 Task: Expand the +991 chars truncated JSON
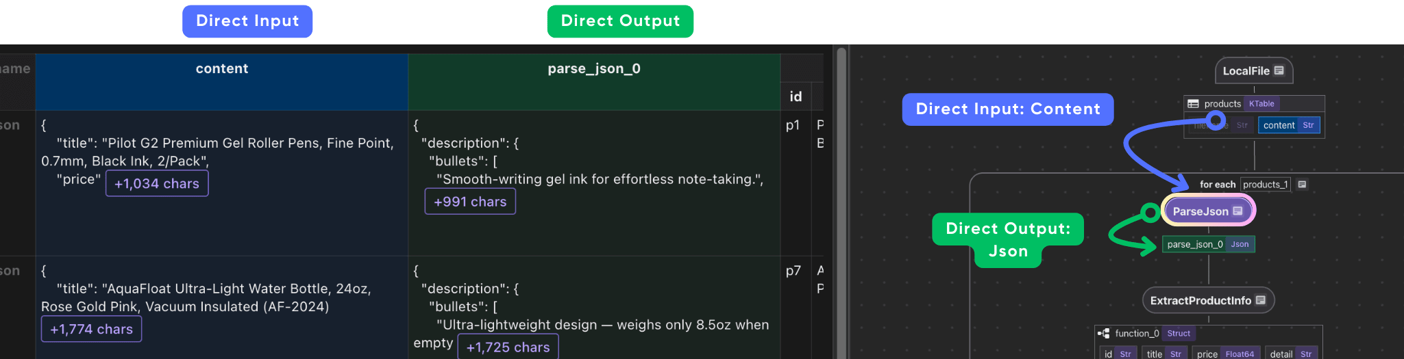[x=470, y=202]
